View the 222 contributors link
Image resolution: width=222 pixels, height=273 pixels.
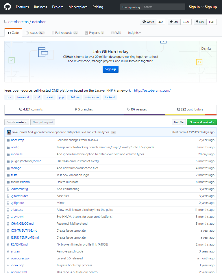(x=190, y=109)
